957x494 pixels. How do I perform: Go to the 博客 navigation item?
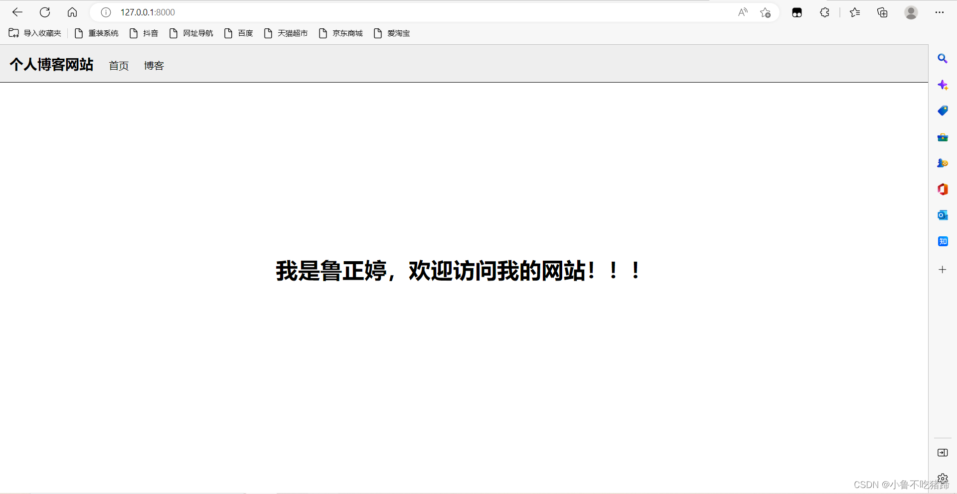(x=154, y=66)
